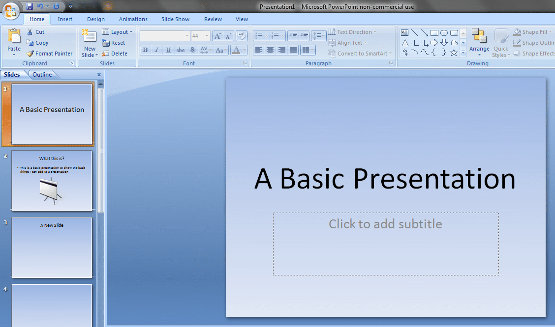Viewport: 555px width, 327px height.
Task: Select the right arrow shape
Action: click(x=434, y=43)
